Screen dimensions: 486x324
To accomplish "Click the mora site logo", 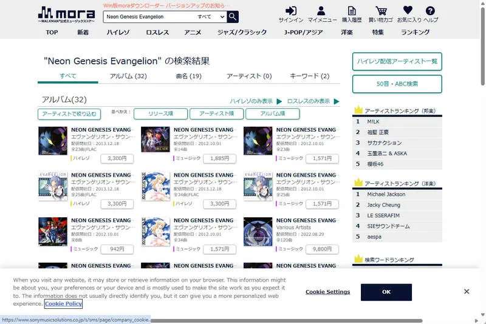I will pos(66,15).
